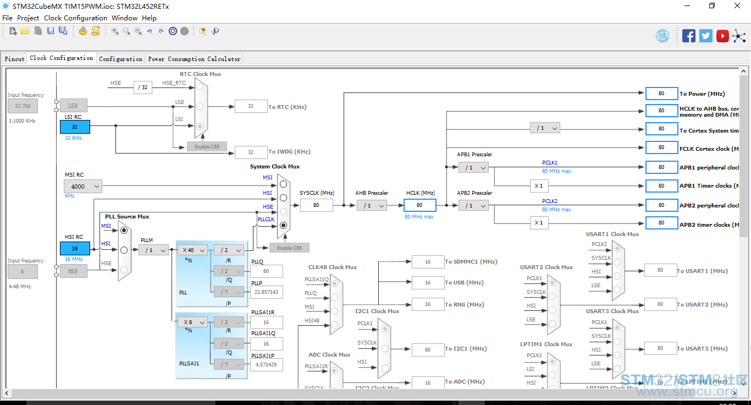The width and height of the screenshot is (751, 405).
Task: Switch to the Power Consumption Calculator tab
Action: click(194, 59)
